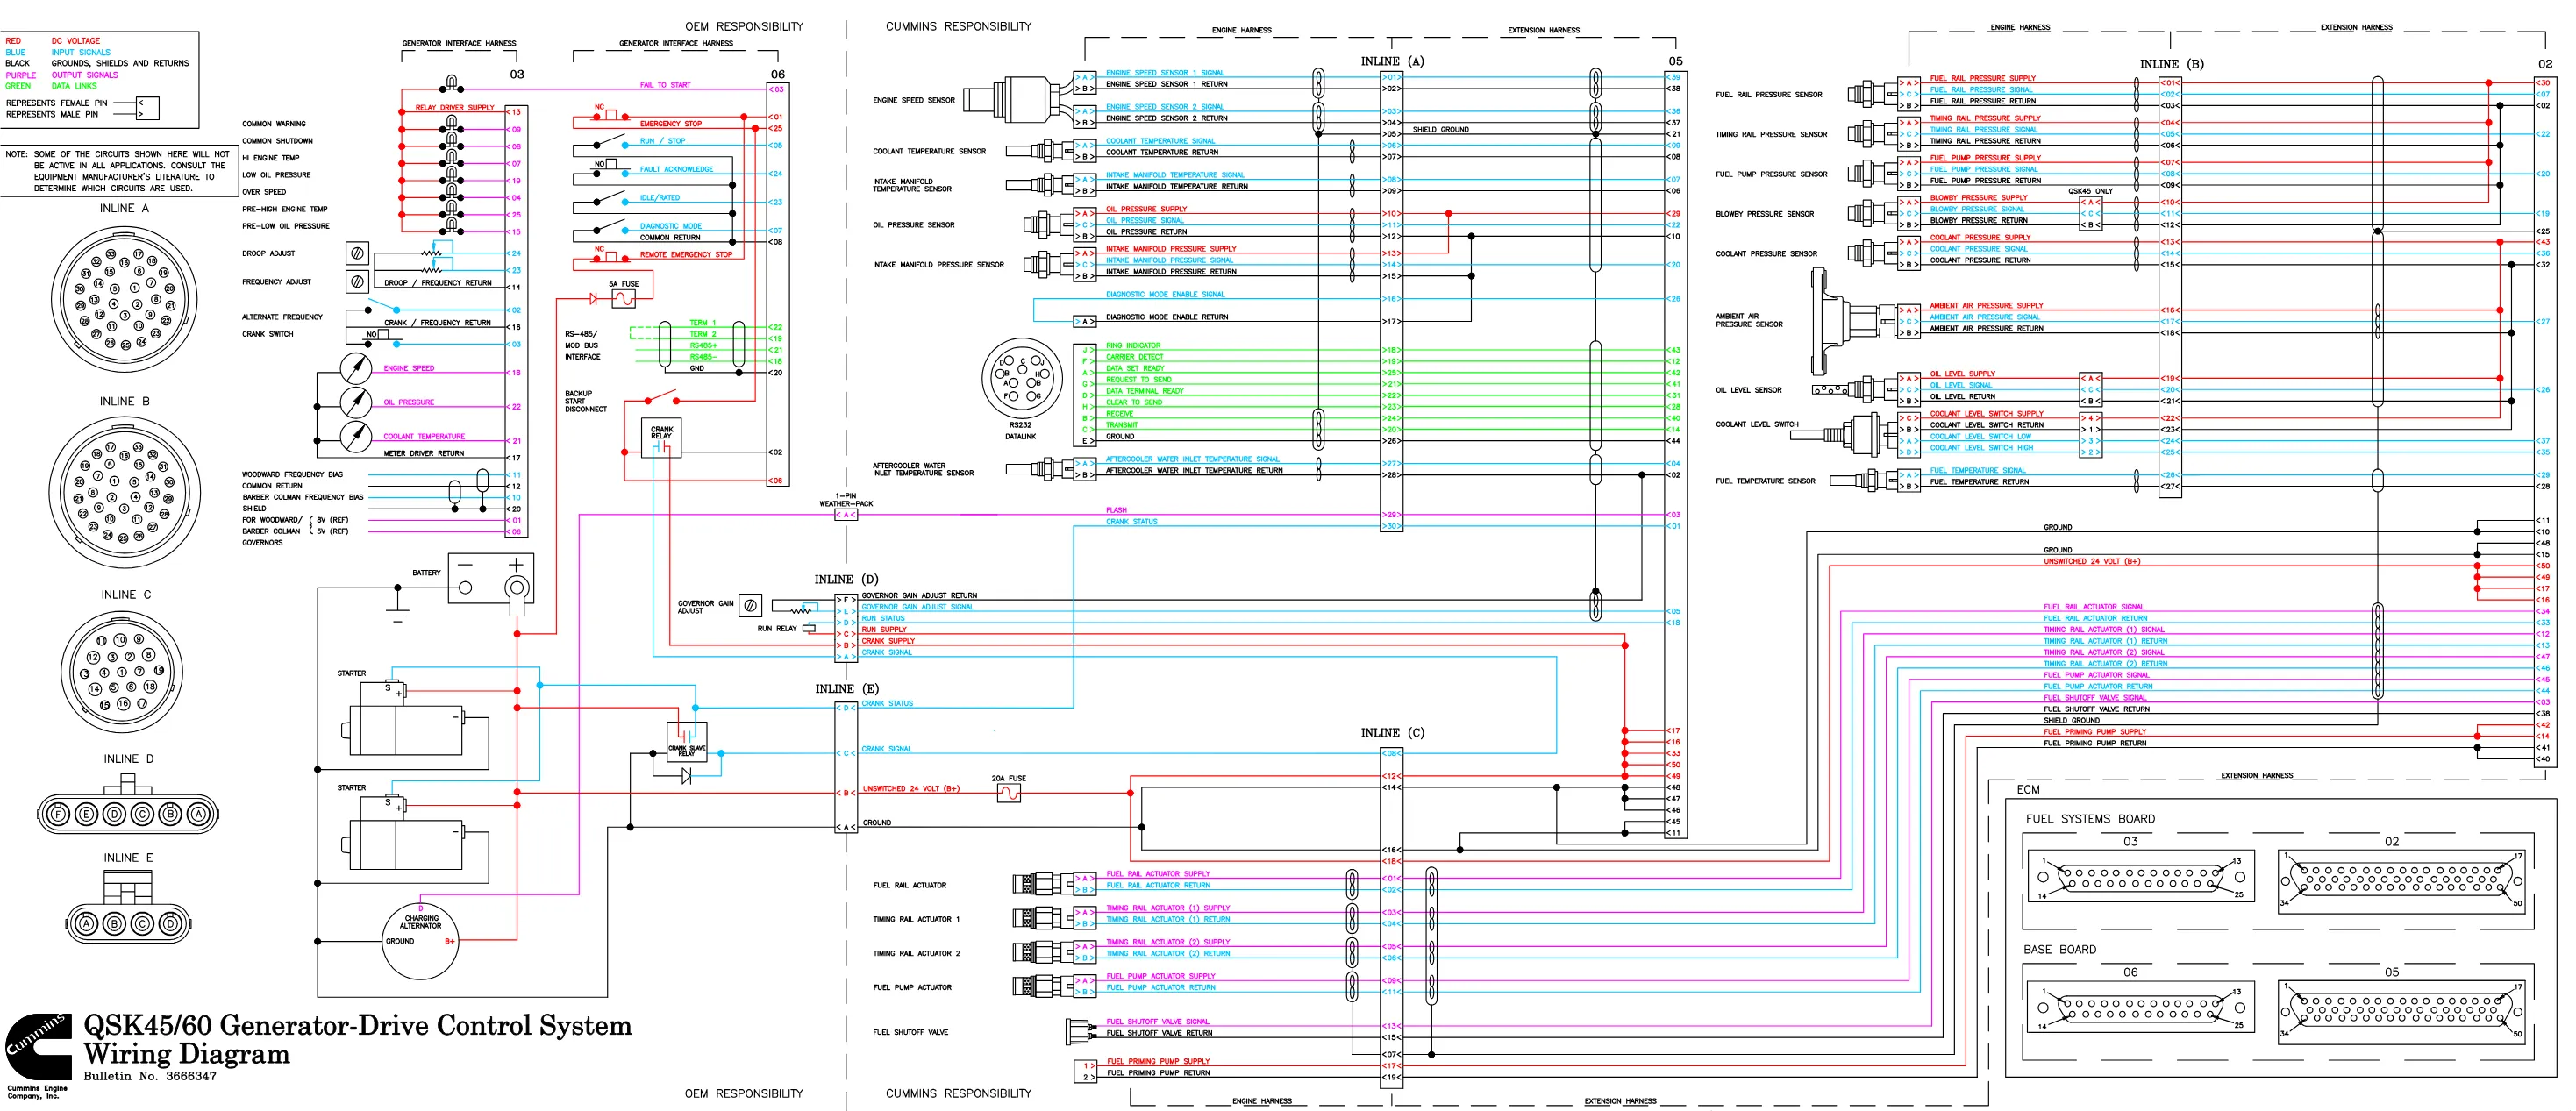This screenshot has height=1111, width=2576.
Task: Click the "FUEL SYSTEMS BOARD" label
Action: (x=2090, y=819)
